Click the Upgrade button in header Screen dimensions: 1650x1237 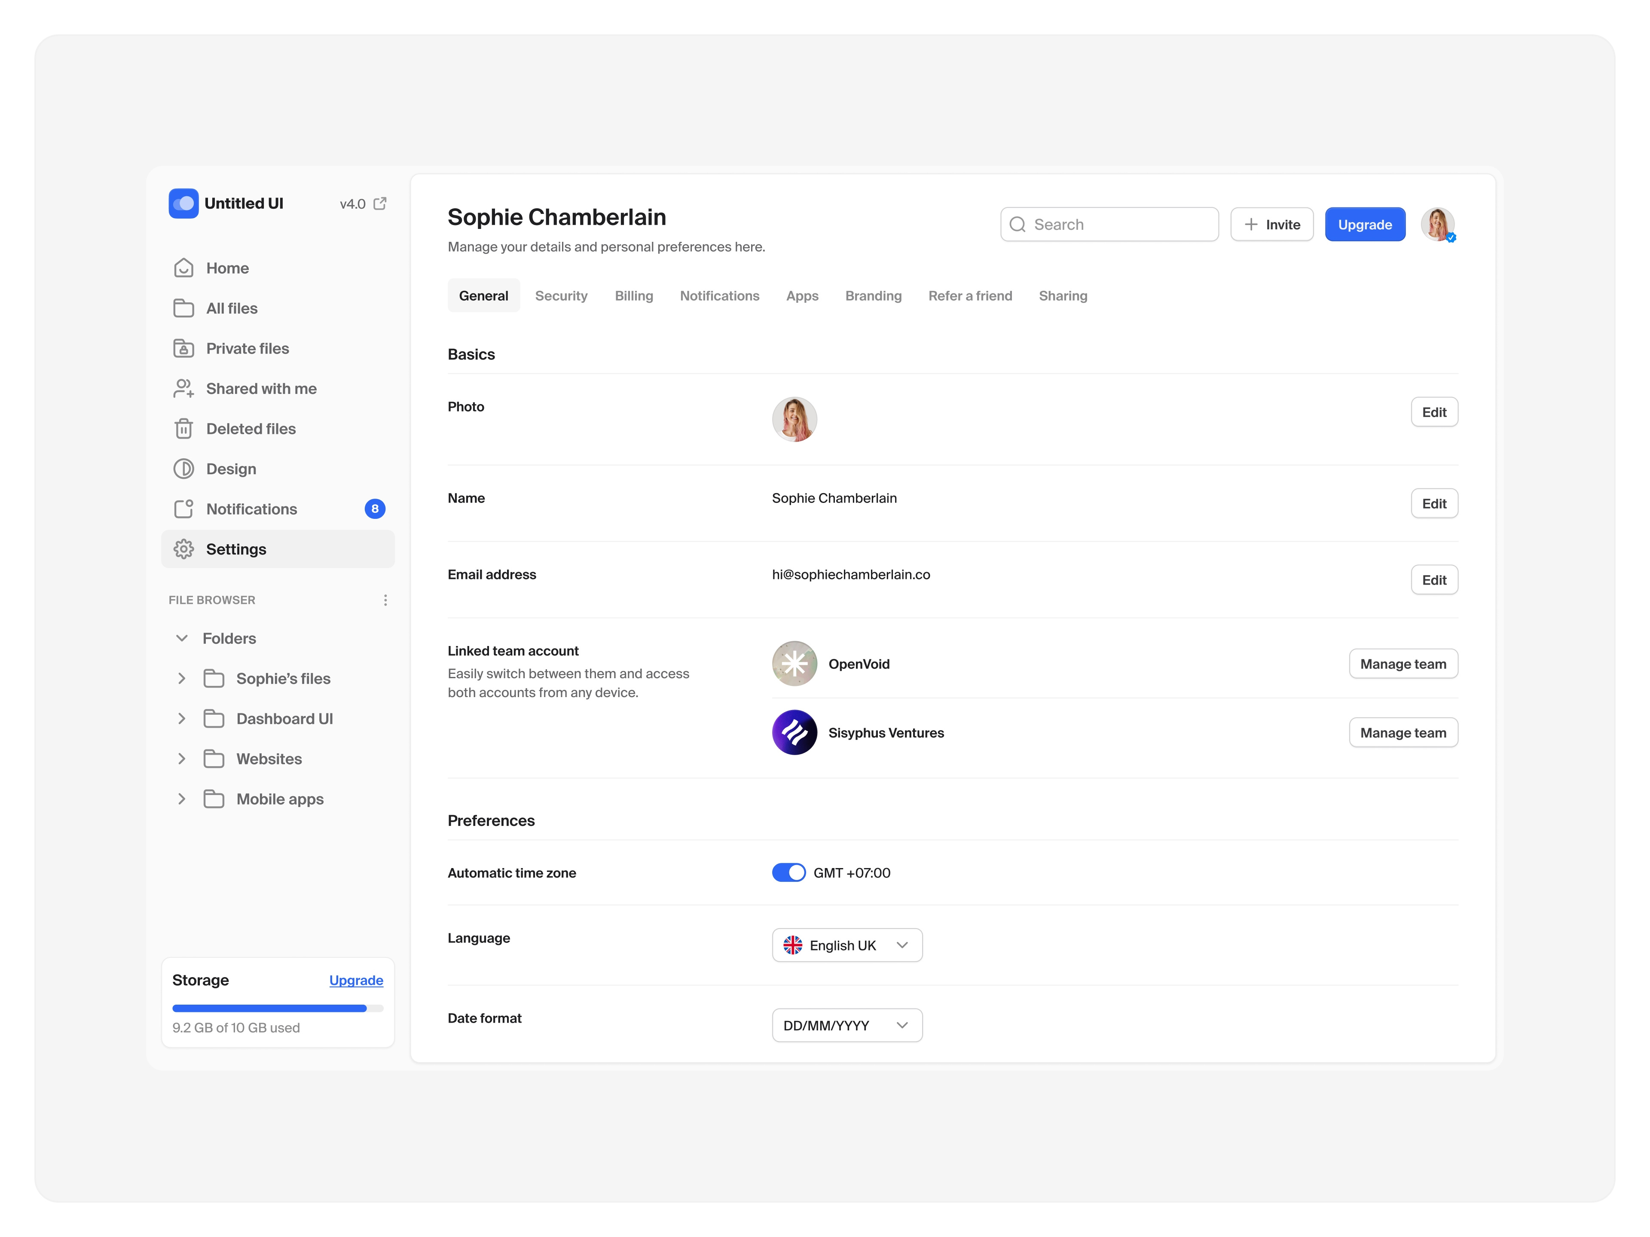click(x=1365, y=225)
